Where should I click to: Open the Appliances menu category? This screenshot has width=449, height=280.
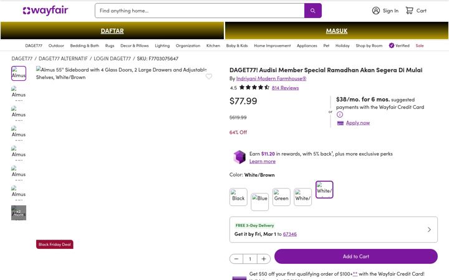[x=307, y=45]
